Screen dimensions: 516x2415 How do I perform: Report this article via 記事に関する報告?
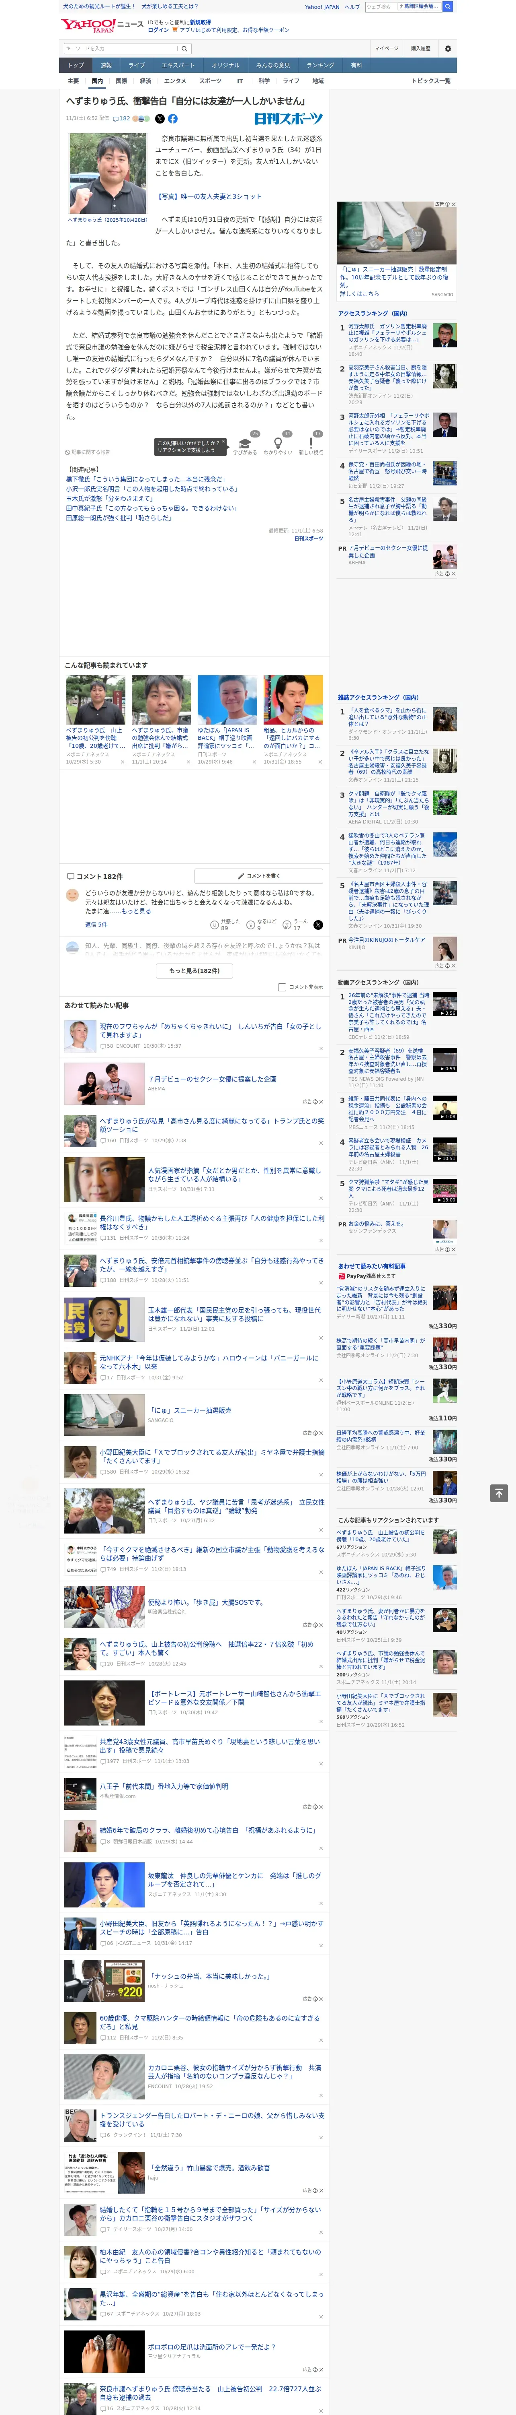click(88, 452)
